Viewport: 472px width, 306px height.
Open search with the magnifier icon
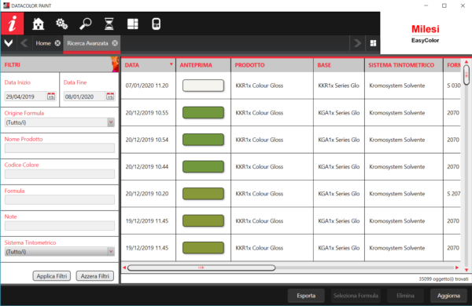[86, 24]
